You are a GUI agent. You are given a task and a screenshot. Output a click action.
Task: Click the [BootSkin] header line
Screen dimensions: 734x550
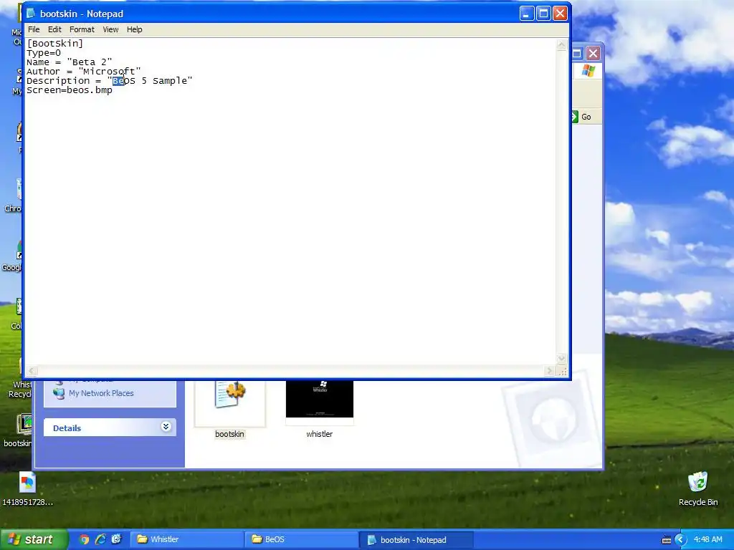(54, 44)
